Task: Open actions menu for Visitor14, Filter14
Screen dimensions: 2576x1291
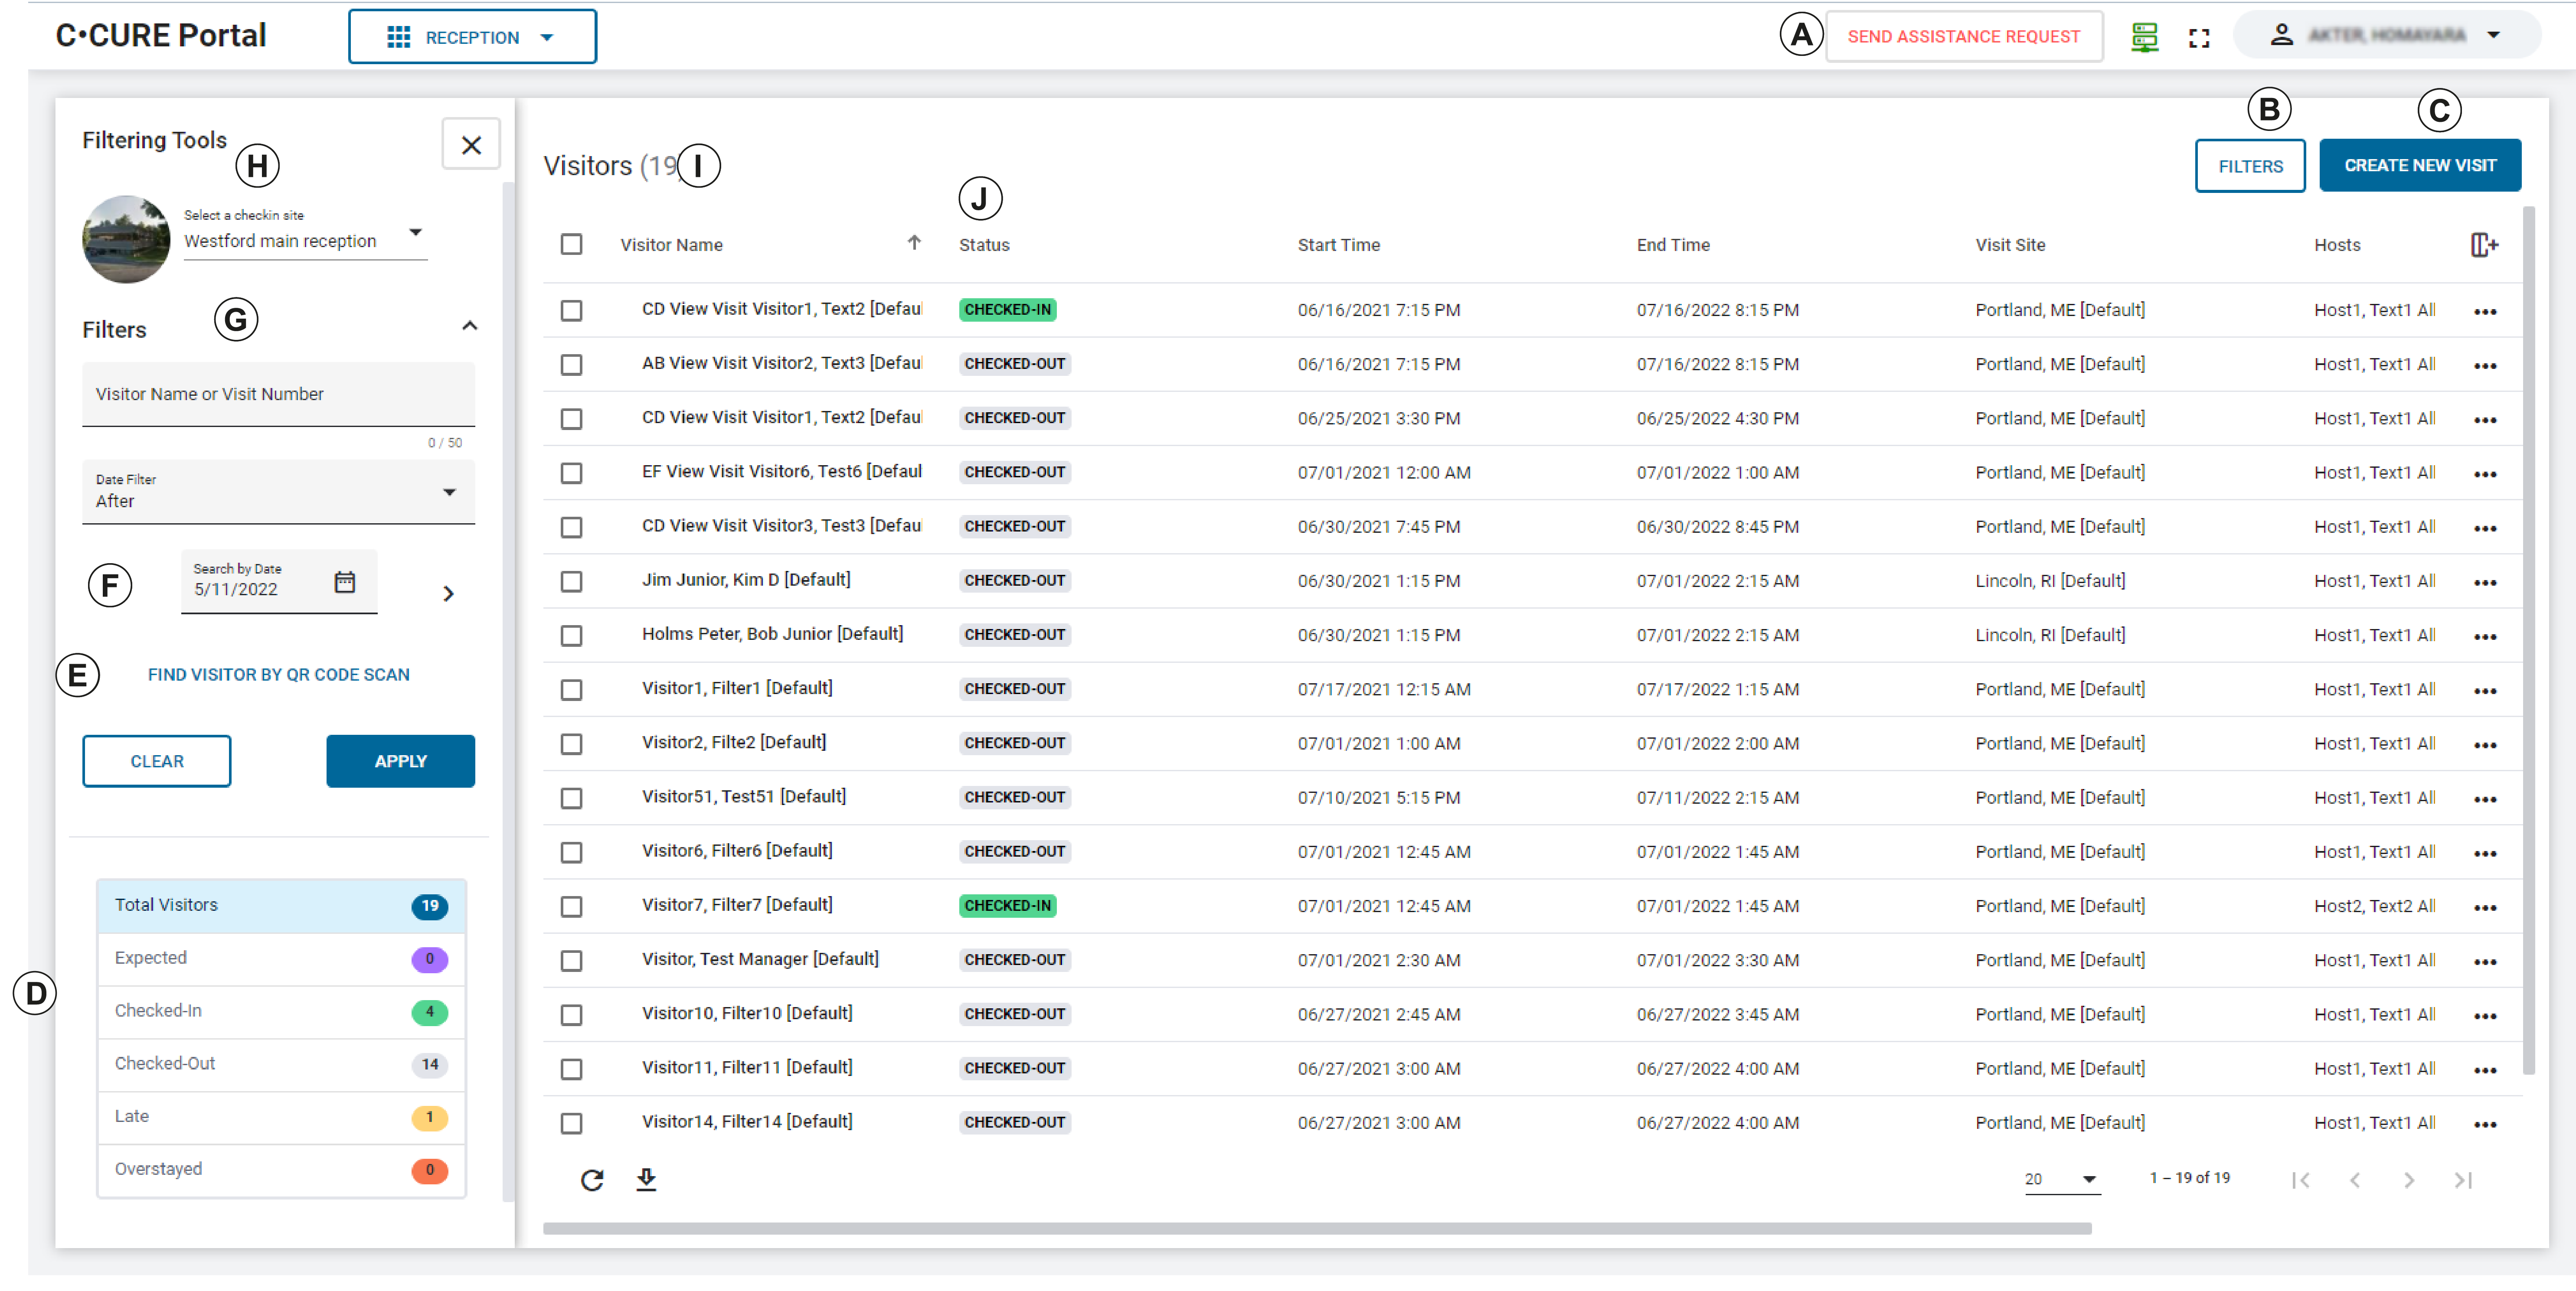Action: pos(2485,1124)
